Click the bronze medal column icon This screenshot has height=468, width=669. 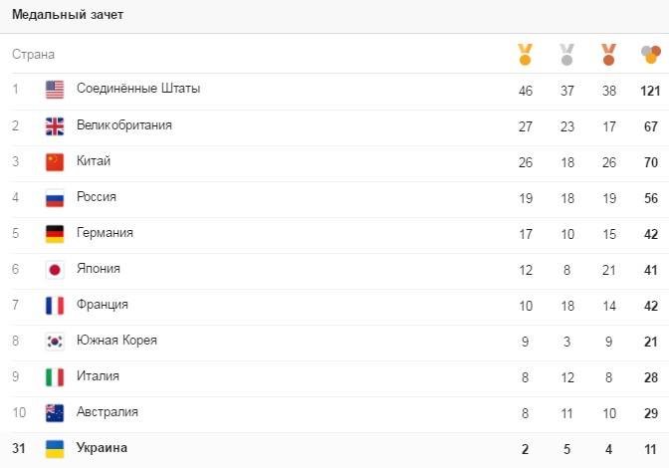pos(608,54)
